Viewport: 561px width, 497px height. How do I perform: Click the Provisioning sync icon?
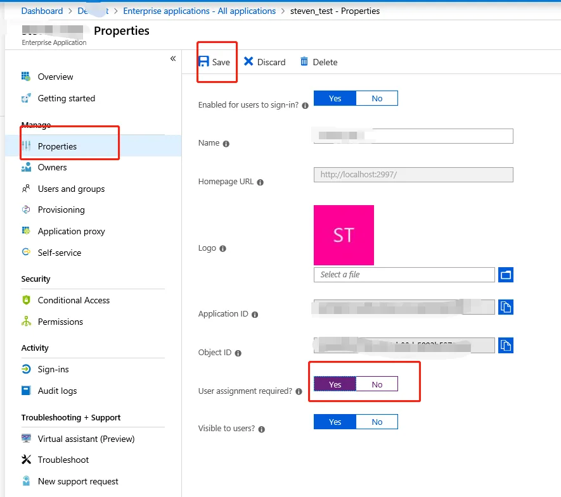[26, 210]
